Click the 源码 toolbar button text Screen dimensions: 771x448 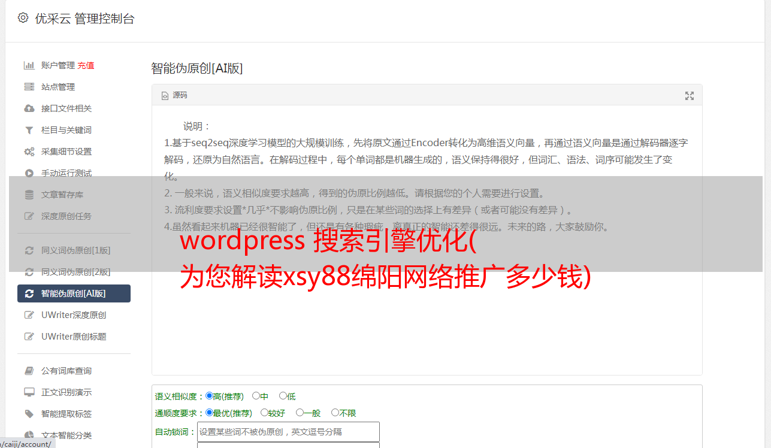pyautogui.click(x=180, y=96)
